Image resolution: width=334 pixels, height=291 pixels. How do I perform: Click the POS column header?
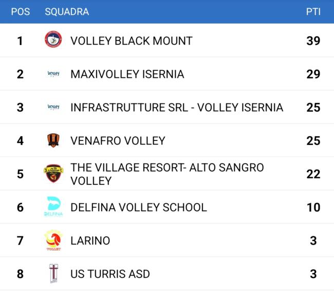click(x=20, y=12)
